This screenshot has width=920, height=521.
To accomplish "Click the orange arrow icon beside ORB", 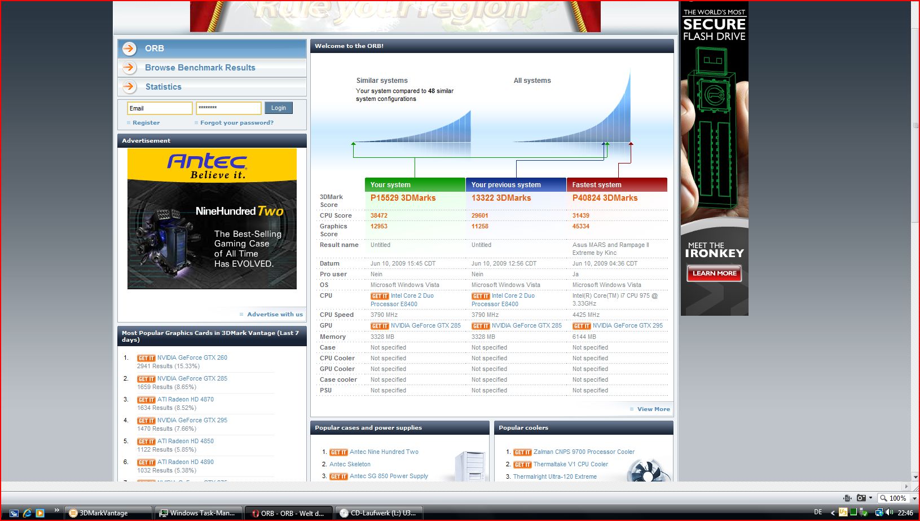I will [x=129, y=48].
